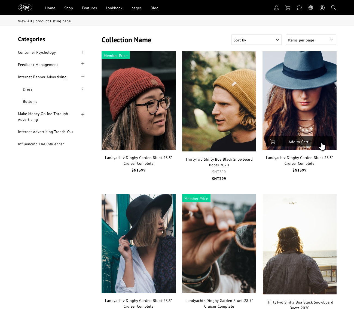Open the person facing sea product image
Viewport: 354px width, 309px height.
tap(300, 244)
